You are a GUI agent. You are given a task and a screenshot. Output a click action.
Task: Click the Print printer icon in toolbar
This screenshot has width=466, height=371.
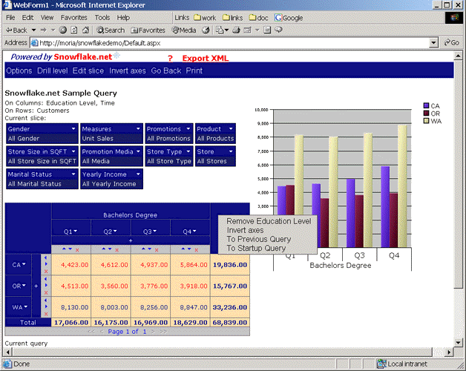(x=237, y=30)
